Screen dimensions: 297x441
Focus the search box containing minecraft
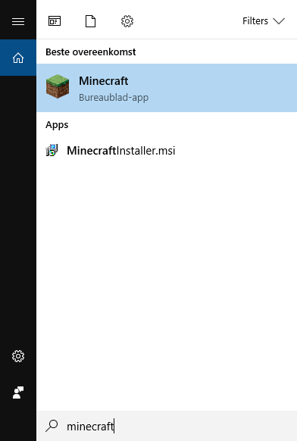[x=167, y=426]
